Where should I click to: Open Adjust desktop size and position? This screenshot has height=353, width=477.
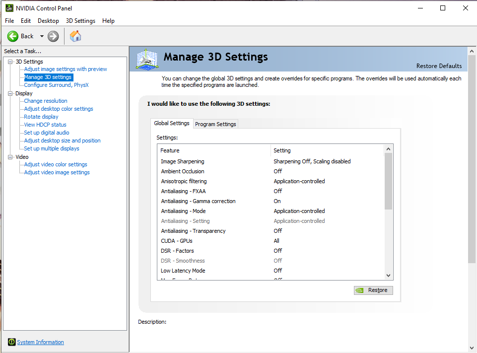[62, 141]
